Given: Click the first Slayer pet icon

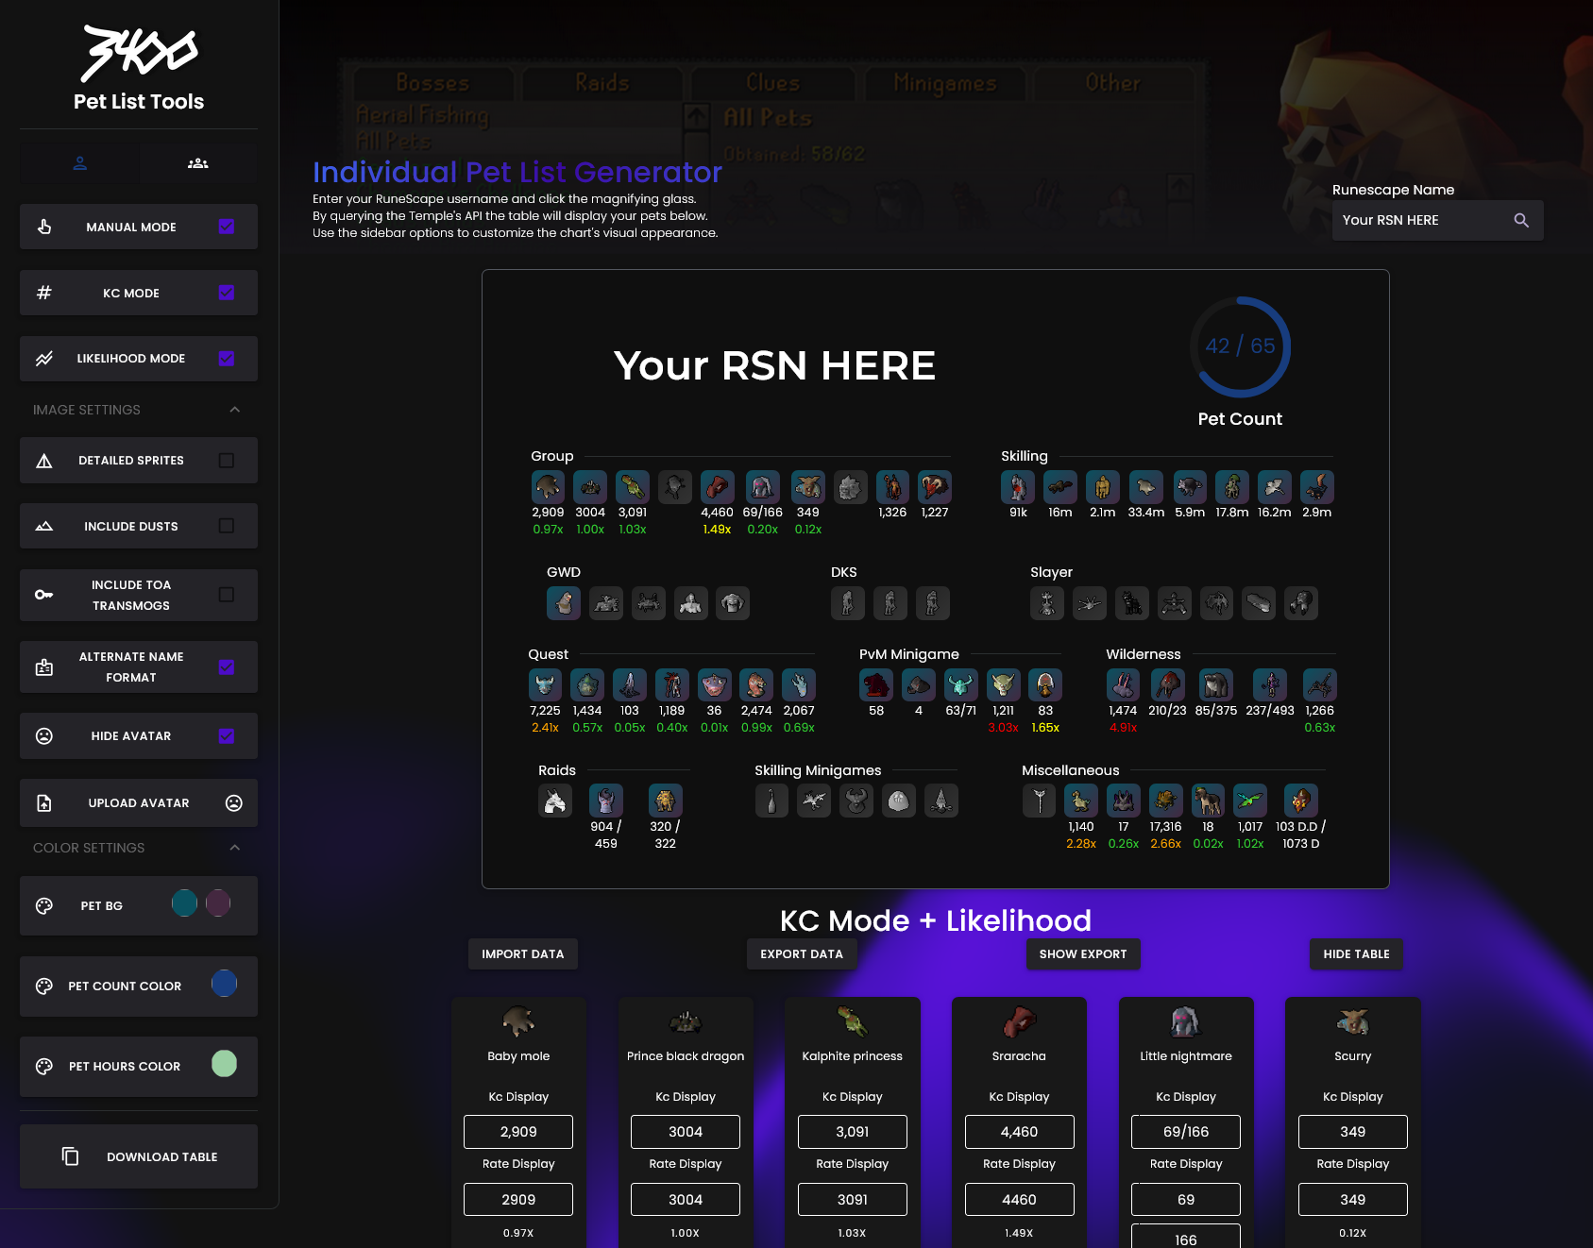Looking at the screenshot, I should tap(1047, 603).
